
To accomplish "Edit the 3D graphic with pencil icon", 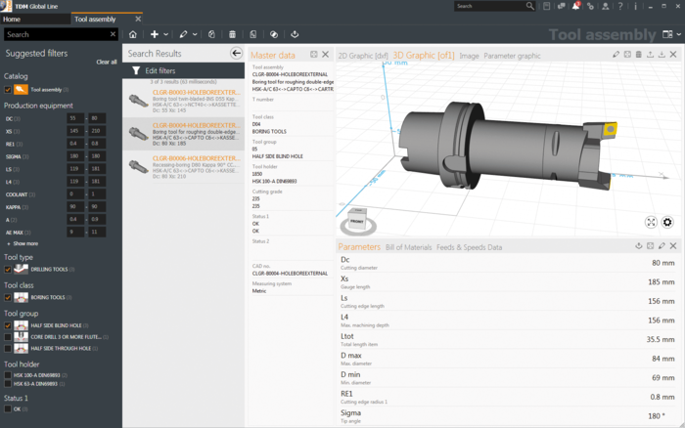I will pyautogui.click(x=616, y=55).
